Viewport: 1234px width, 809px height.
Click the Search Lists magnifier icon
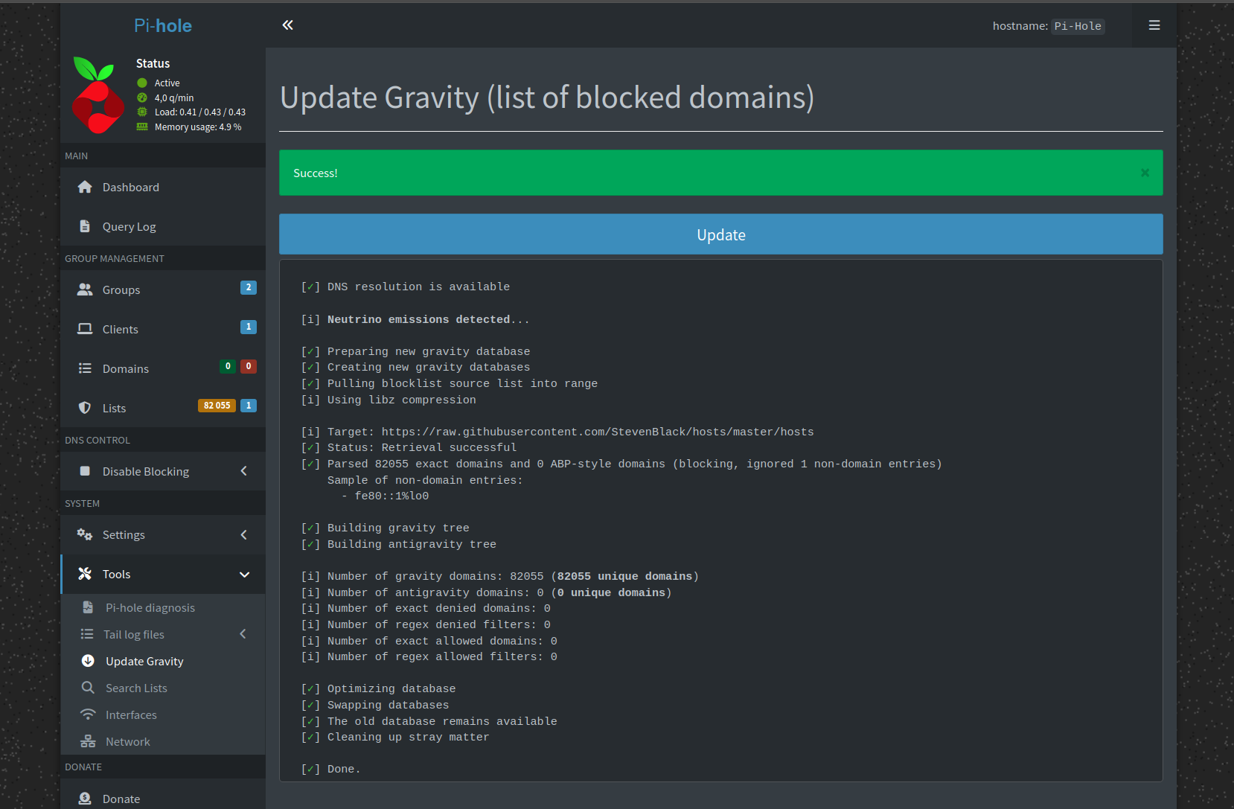coord(88,688)
